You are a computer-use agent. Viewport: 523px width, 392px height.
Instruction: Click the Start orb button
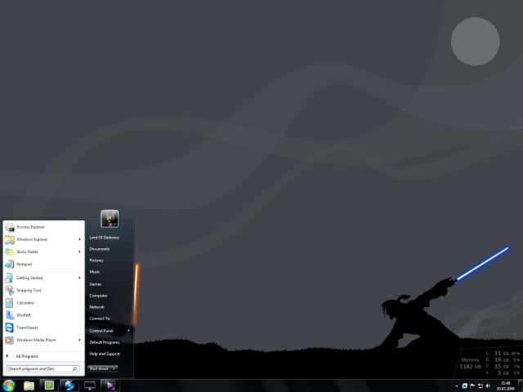pyautogui.click(x=8, y=385)
